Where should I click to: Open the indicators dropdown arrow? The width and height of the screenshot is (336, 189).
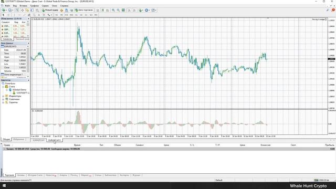point(143,10)
